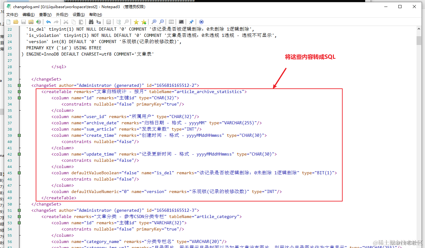
Task: Collapse the createTable fold at line 32
Action: tap(19, 92)
